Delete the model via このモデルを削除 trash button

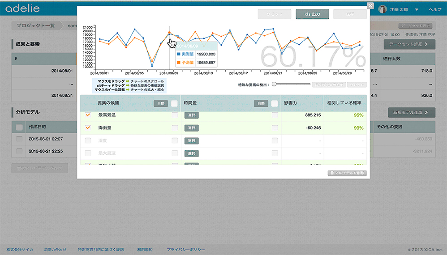(347, 173)
